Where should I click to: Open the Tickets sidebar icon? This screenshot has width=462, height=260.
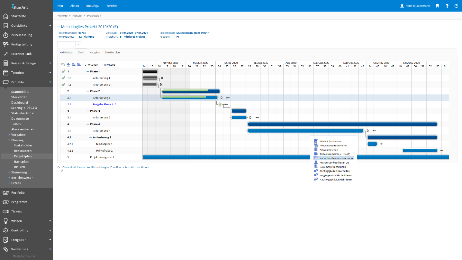tap(5, 211)
